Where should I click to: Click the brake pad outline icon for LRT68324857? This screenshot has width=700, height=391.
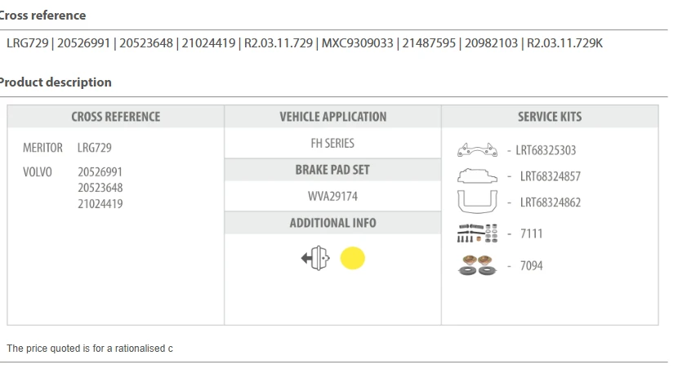click(x=478, y=176)
